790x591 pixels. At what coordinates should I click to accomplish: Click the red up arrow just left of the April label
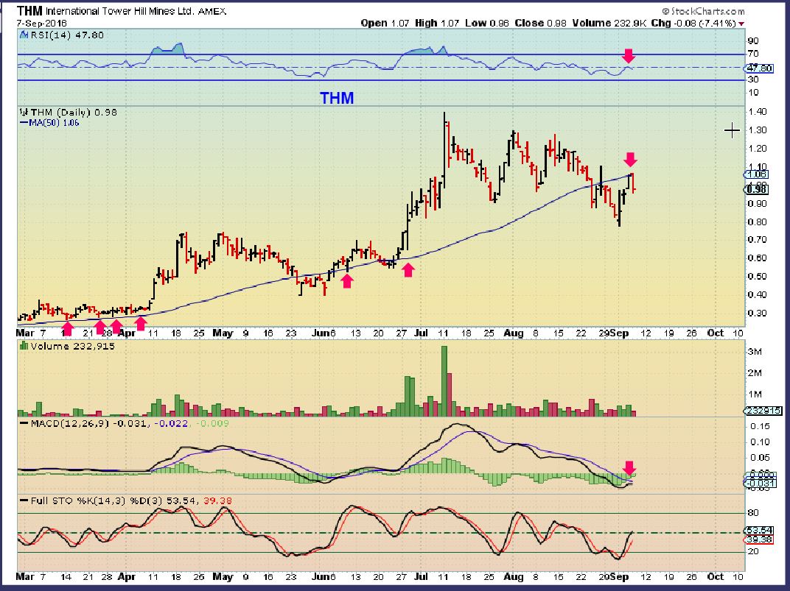pos(140,322)
